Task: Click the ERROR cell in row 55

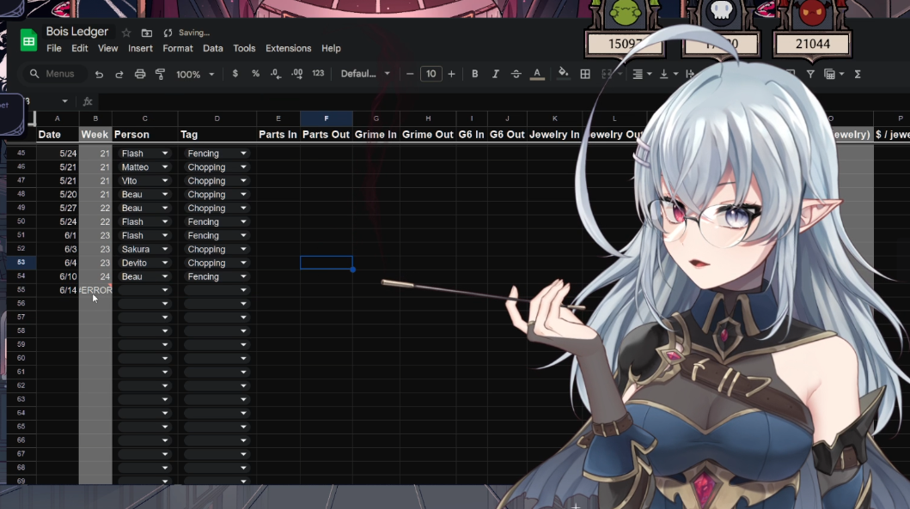Action: 95,290
